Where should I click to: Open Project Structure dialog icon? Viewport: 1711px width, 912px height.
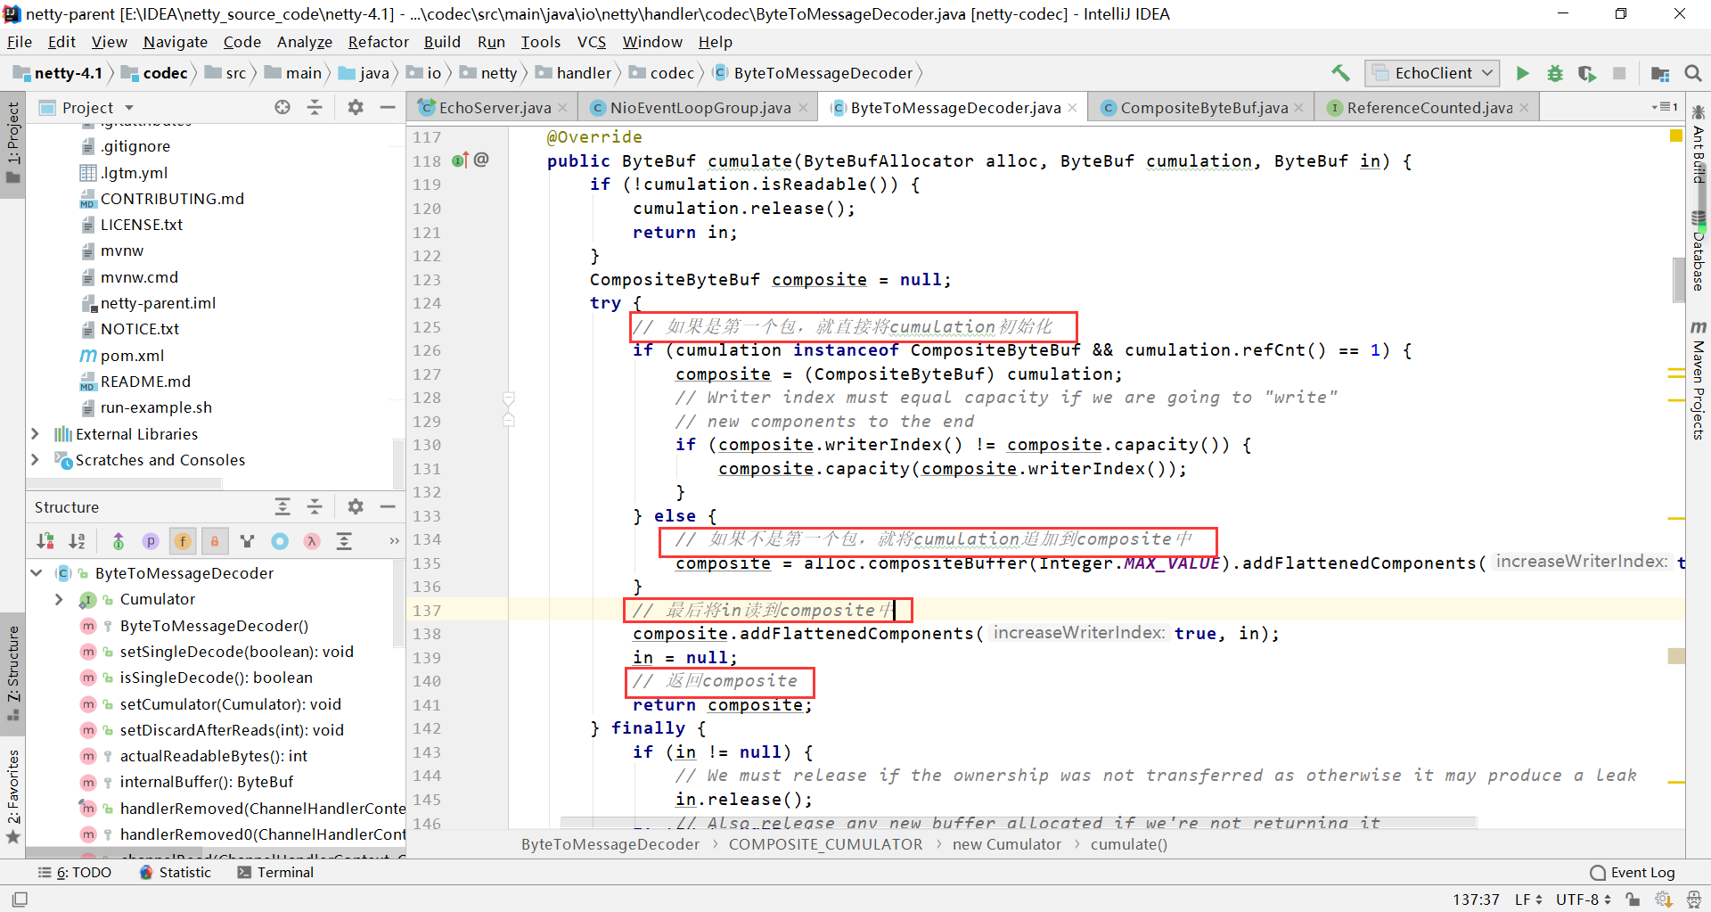pos(1660,73)
